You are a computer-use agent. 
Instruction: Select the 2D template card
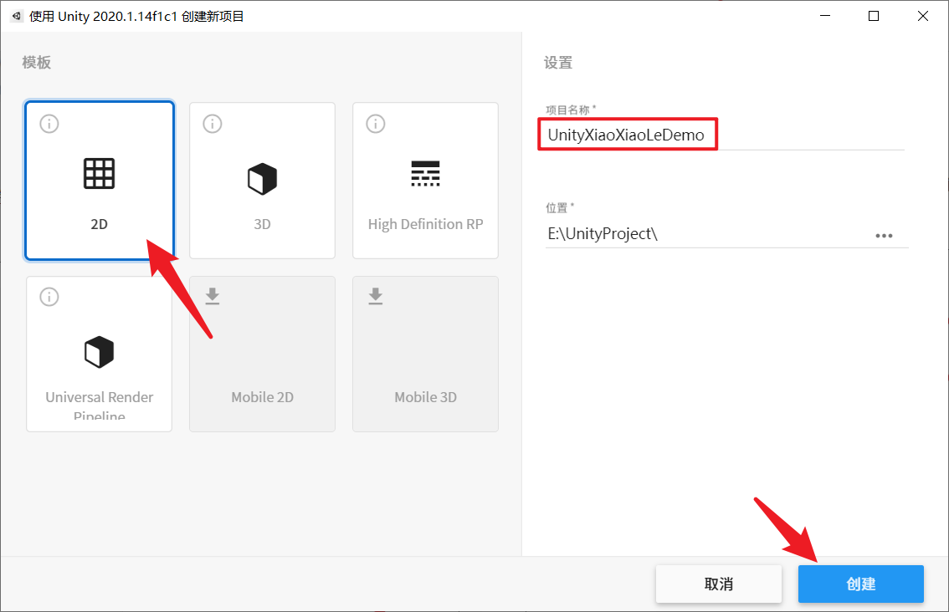tap(100, 181)
